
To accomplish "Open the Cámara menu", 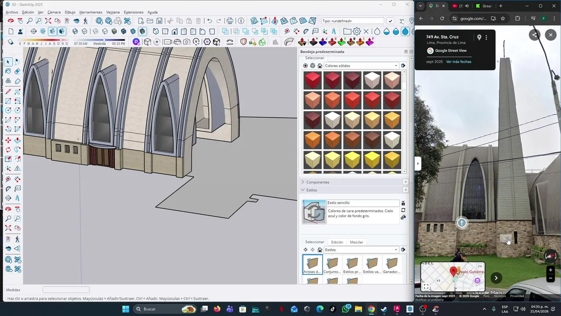I will click(x=54, y=12).
